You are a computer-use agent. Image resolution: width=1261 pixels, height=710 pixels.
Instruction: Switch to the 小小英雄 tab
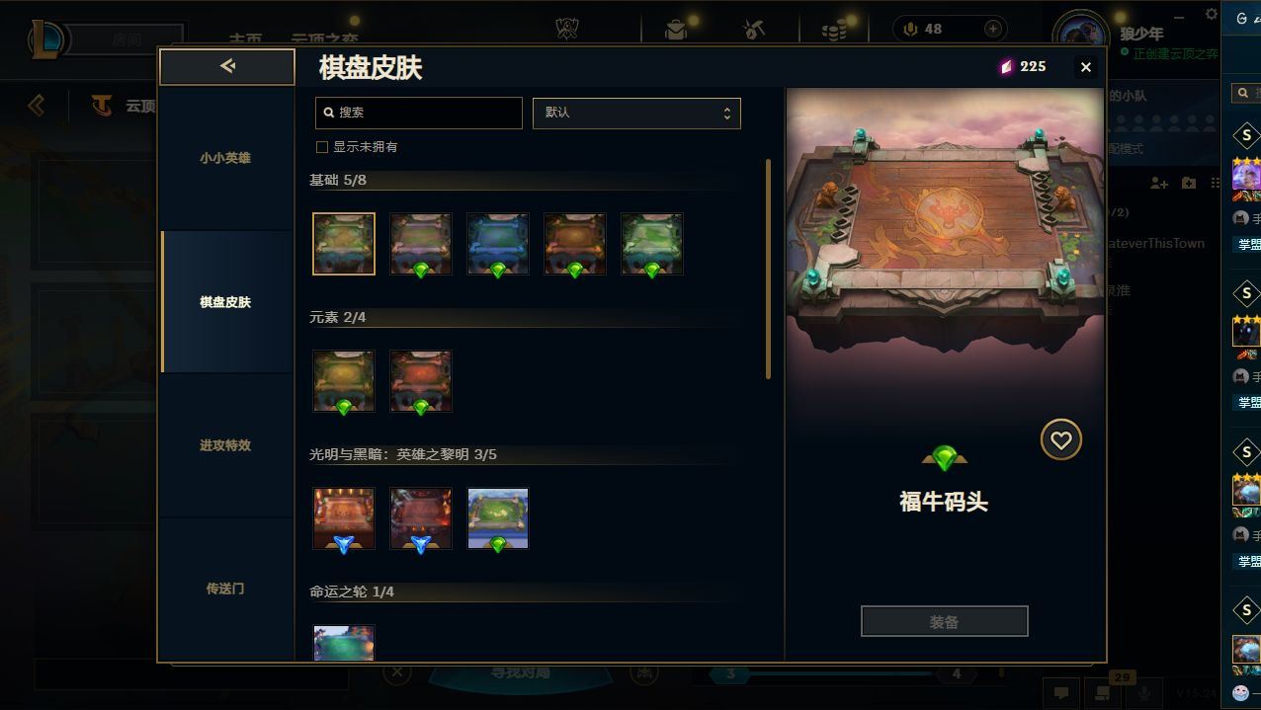tap(225, 158)
